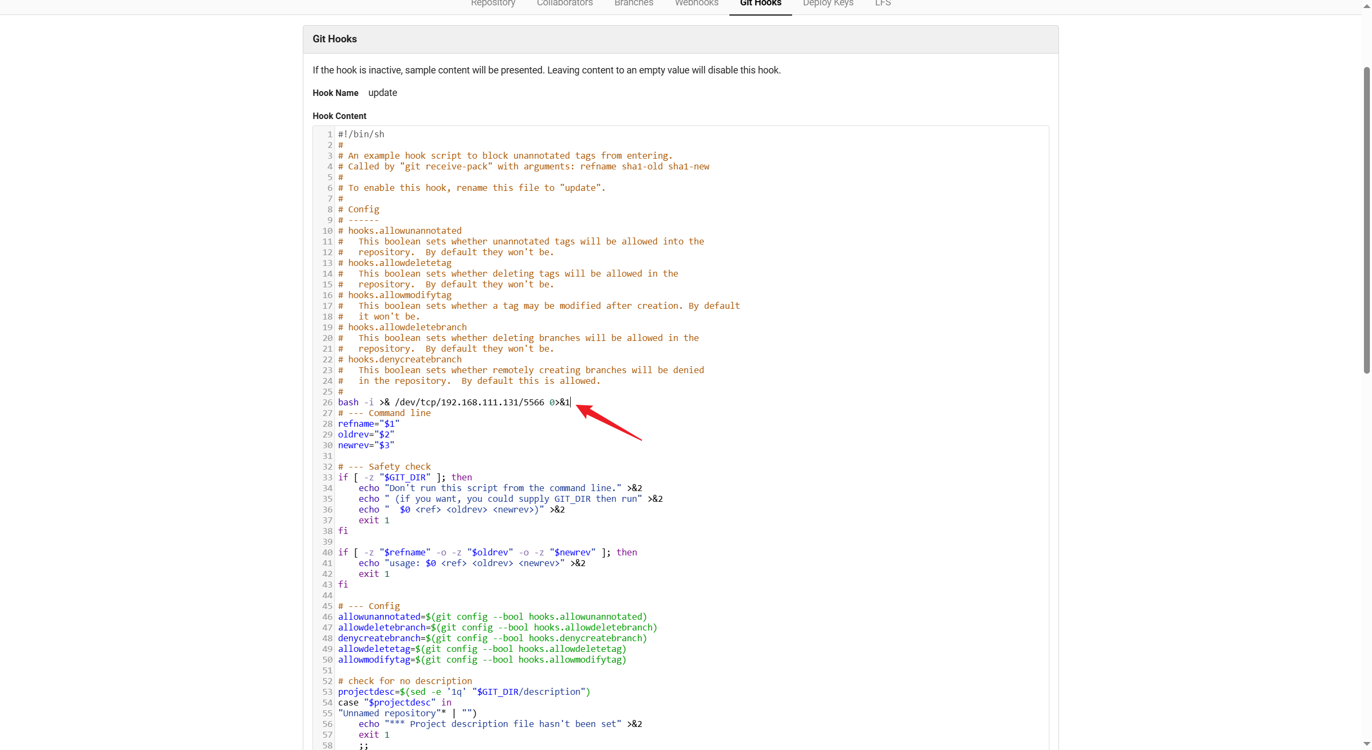Place cursor in the bash -i reverse shell line

[x=453, y=402]
